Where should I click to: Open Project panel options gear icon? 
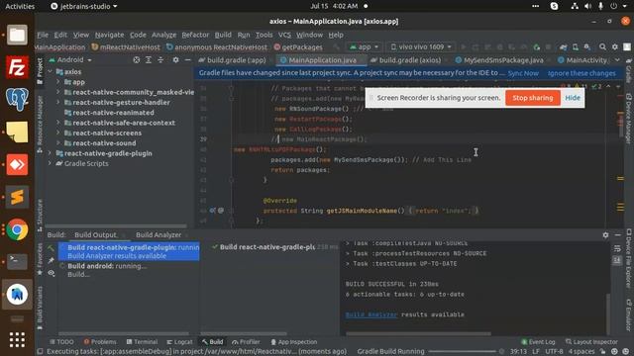click(175, 59)
